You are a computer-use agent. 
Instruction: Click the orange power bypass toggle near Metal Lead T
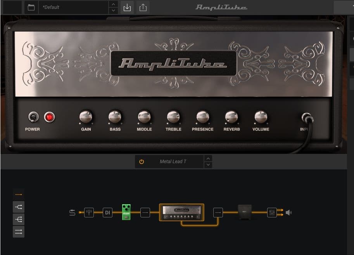pyautogui.click(x=142, y=161)
